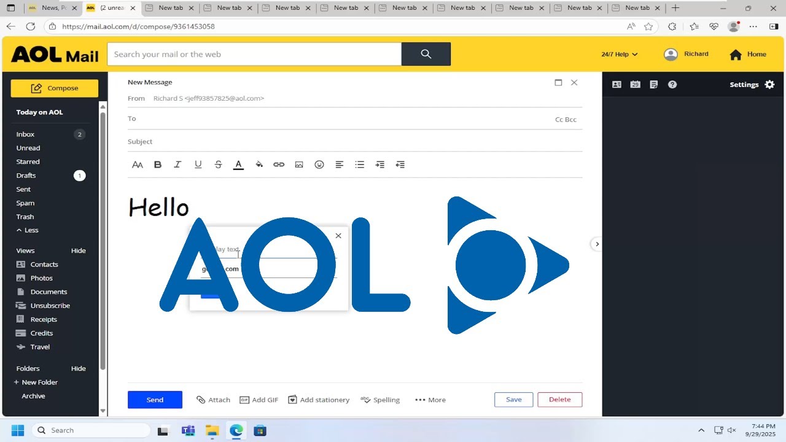Open the emoji picker
The width and height of the screenshot is (786, 442).
click(319, 165)
